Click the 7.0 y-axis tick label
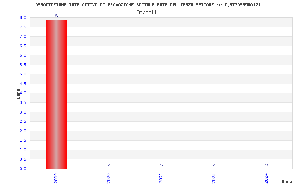 coord(23,36)
